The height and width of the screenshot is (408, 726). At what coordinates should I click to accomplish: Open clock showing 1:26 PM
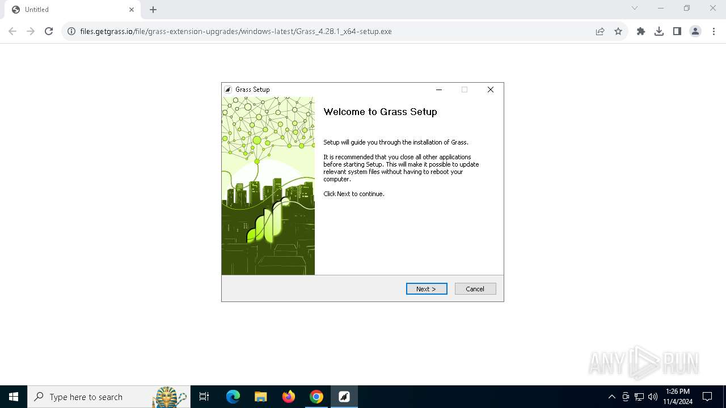678,397
